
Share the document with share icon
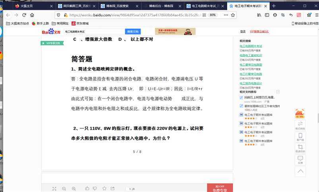click(x=112, y=188)
